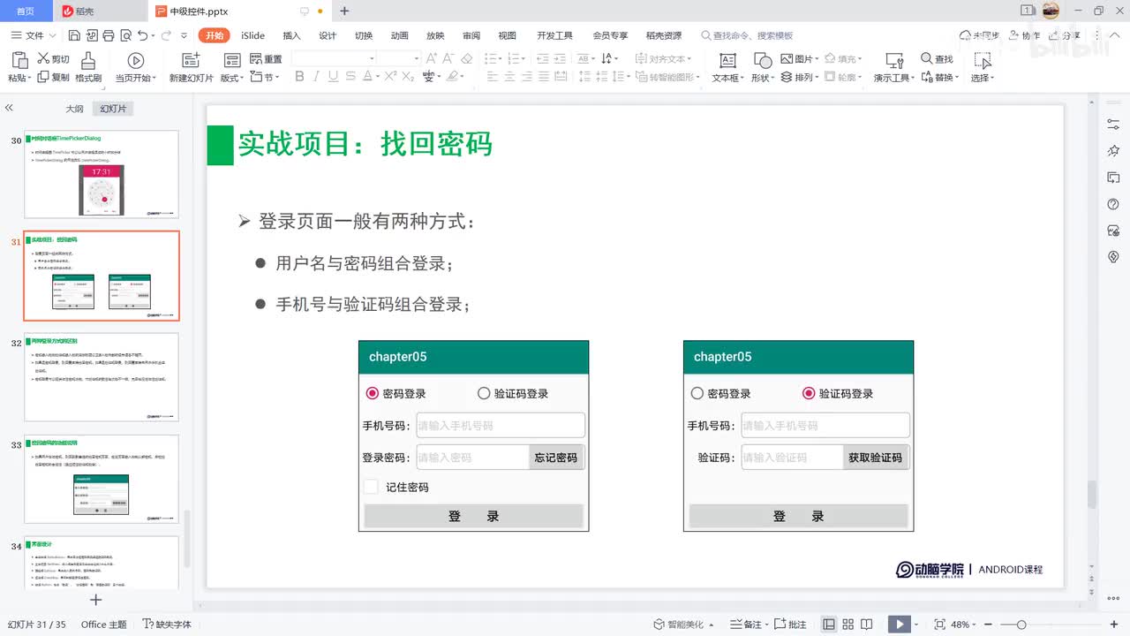This screenshot has width=1130, height=636.
Task: Click the Copy (复制) tool
Action: (53, 78)
